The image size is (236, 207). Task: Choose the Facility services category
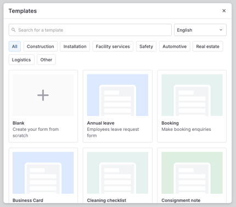click(113, 47)
